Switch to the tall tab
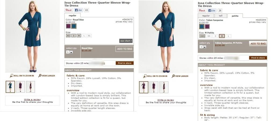Viewport: 275px width, 121px height. 221,16
